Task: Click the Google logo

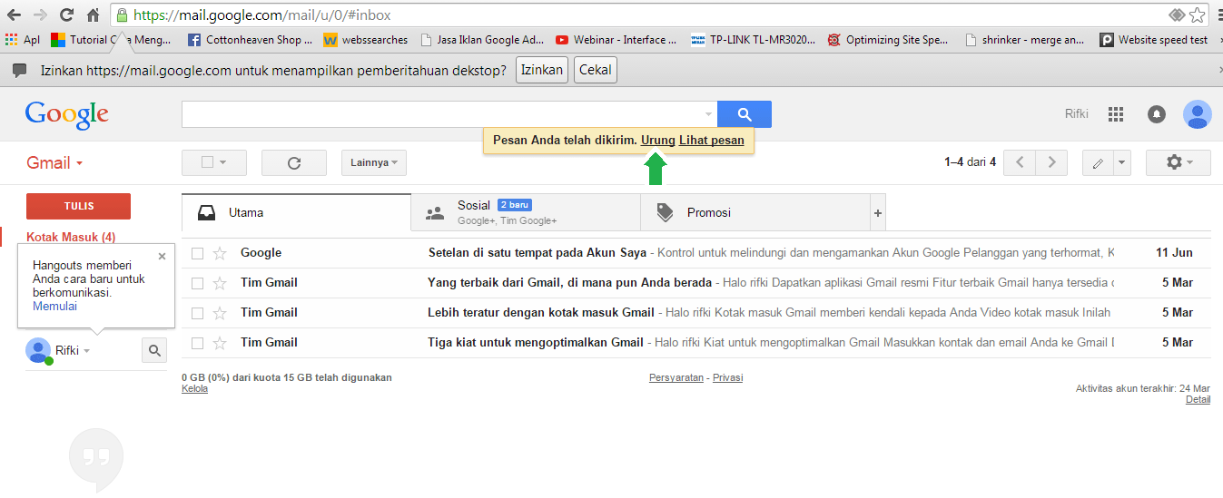Action: pyautogui.click(x=67, y=114)
